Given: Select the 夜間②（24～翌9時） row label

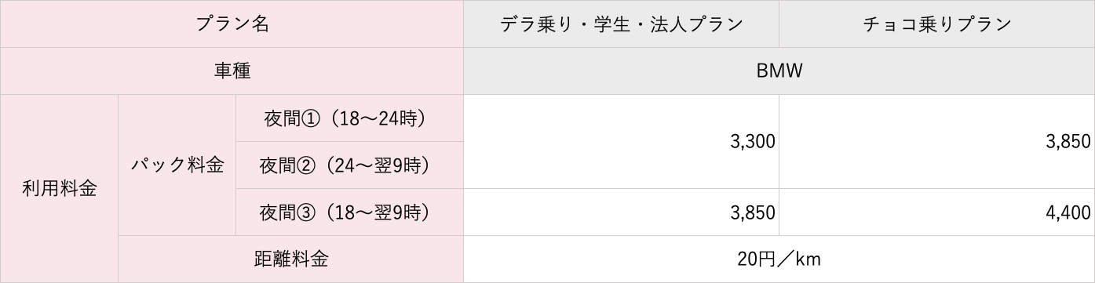Looking at the screenshot, I should point(350,165).
